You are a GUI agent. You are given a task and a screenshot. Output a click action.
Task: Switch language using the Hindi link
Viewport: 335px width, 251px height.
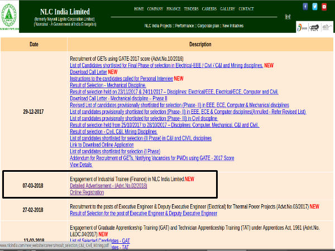click(x=288, y=17)
